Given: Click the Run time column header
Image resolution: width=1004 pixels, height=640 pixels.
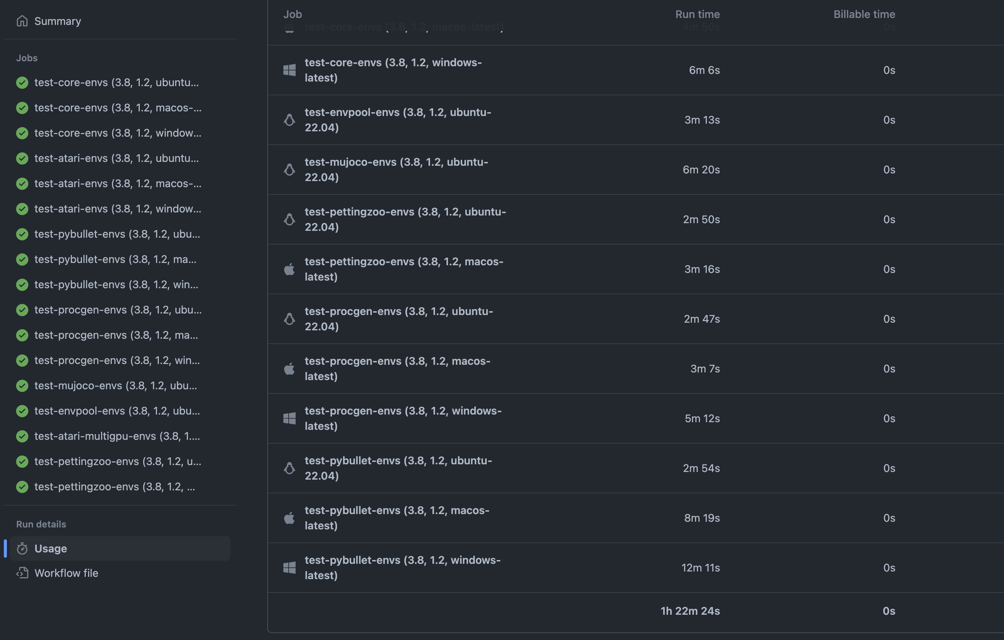Looking at the screenshot, I should (x=698, y=14).
